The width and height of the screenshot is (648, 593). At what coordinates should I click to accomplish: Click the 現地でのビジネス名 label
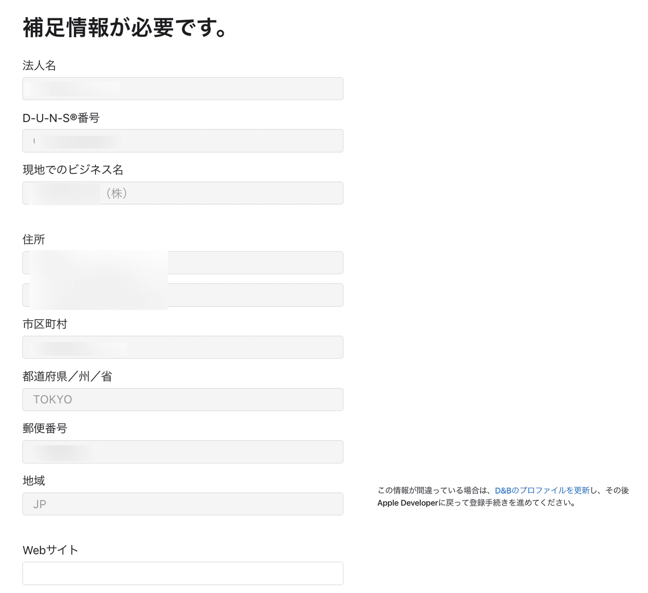pos(73,170)
